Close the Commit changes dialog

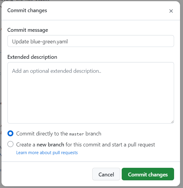[171, 11]
